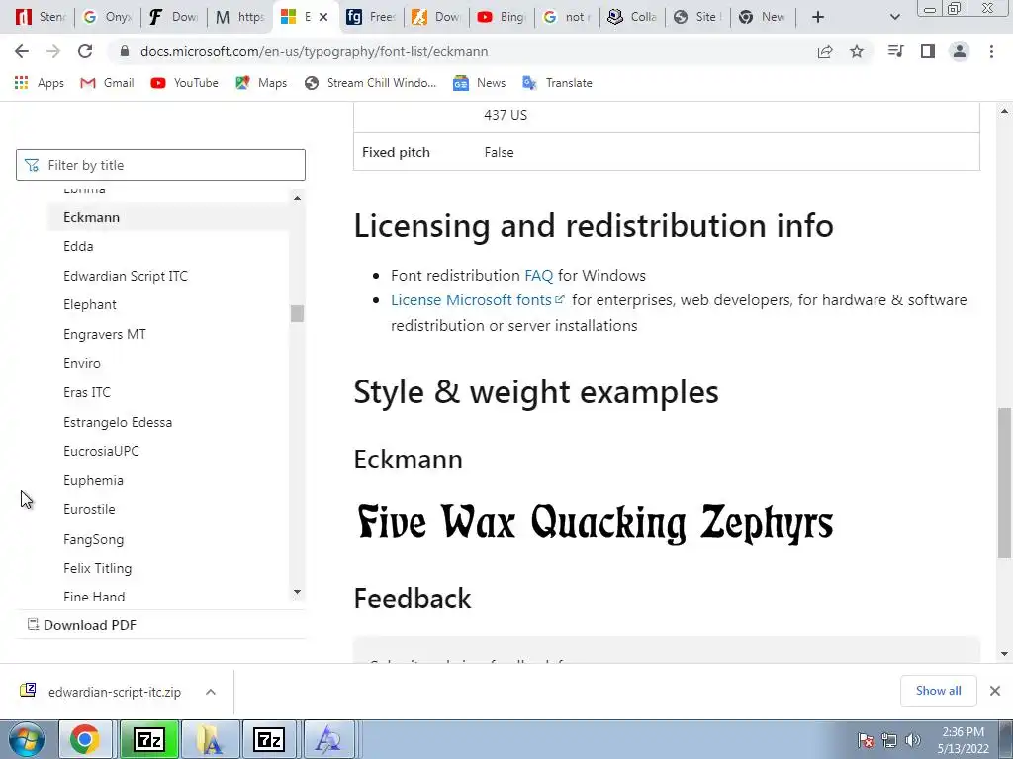This screenshot has width=1013, height=759.
Task: Open Estrangelo Edessa font entry
Action: pyautogui.click(x=118, y=422)
